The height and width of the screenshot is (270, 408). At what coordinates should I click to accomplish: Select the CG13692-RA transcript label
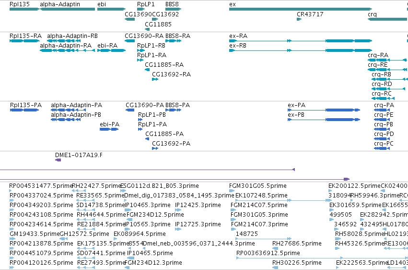coord(172,74)
